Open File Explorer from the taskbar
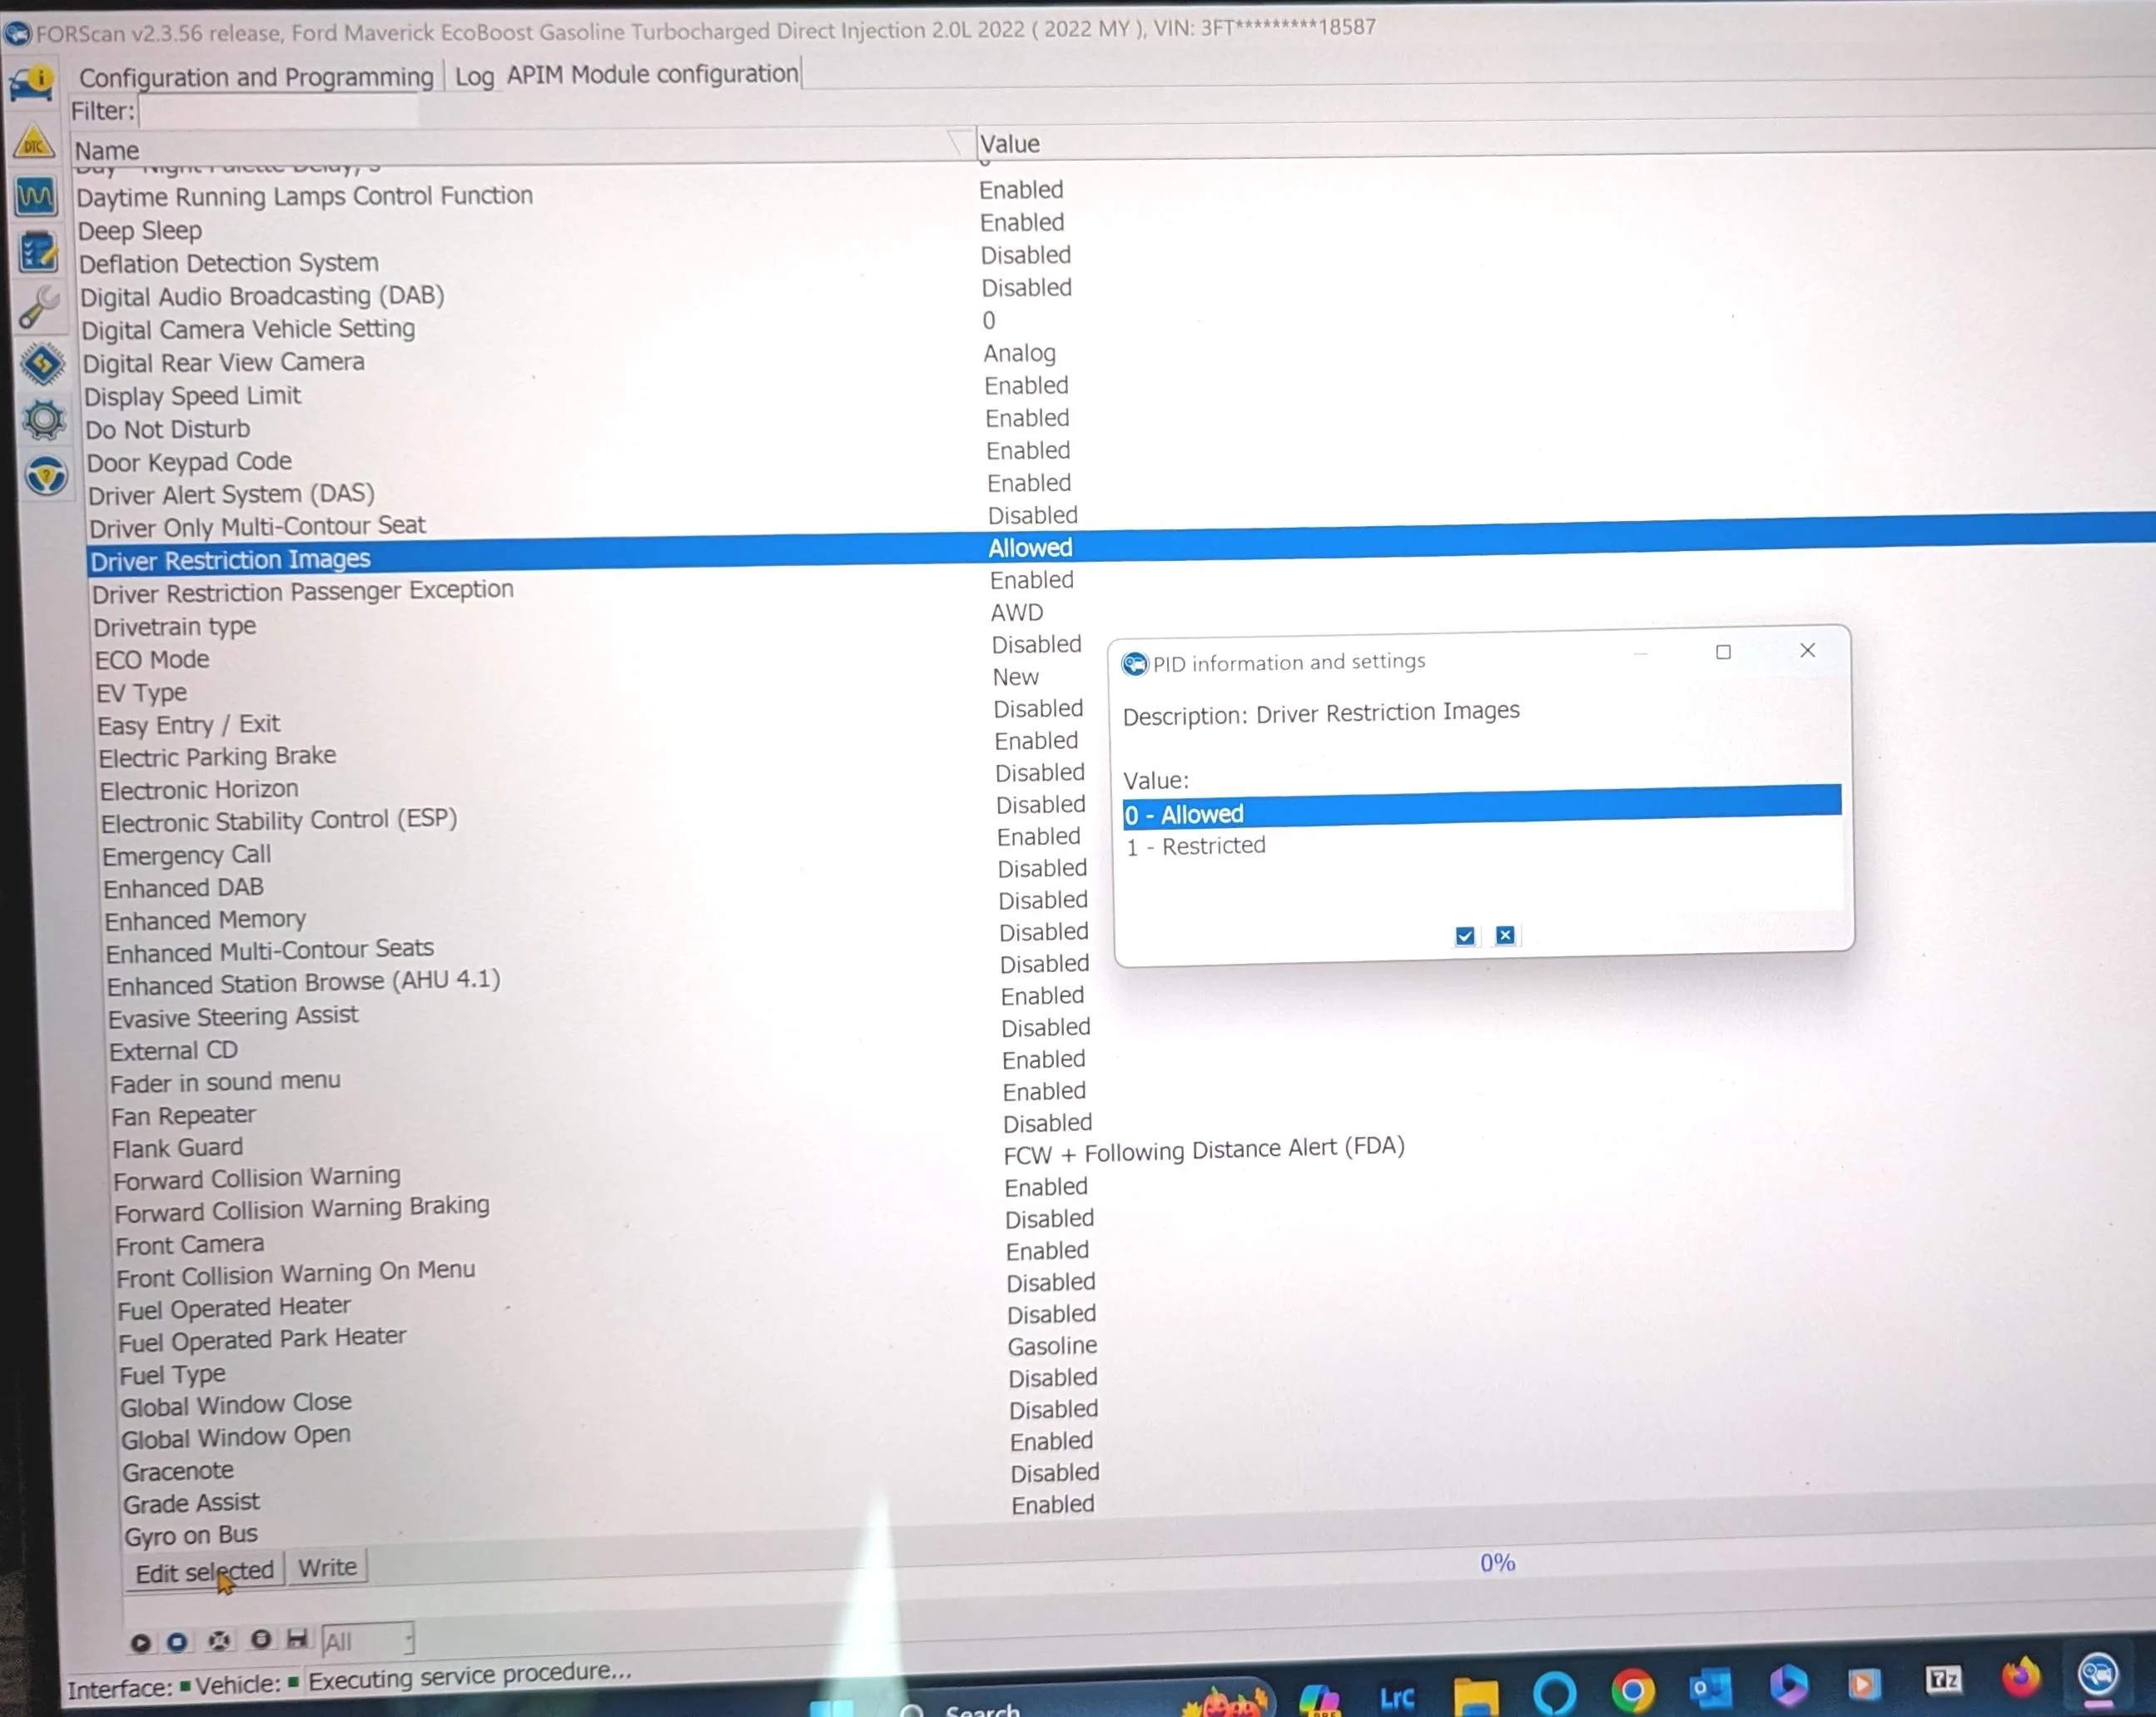This screenshot has height=1717, width=2156. pos(1475,1696)
